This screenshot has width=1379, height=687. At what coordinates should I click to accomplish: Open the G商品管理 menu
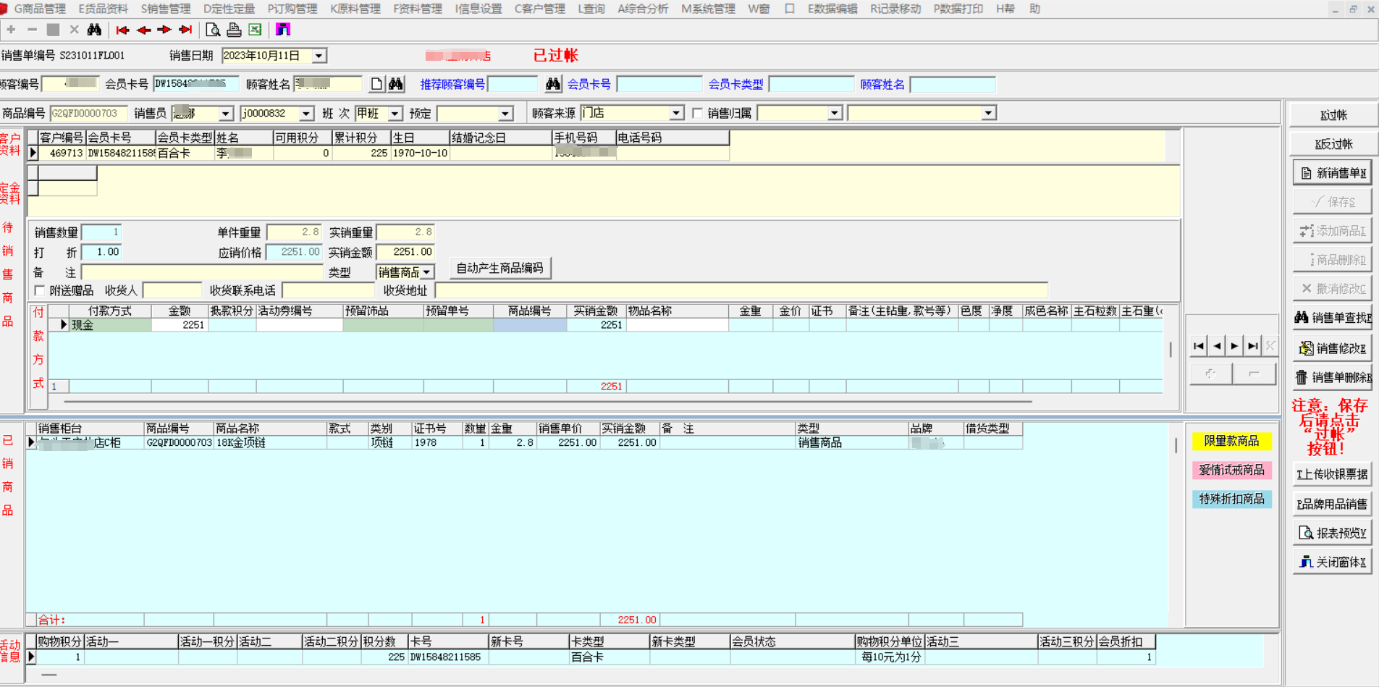39,9
